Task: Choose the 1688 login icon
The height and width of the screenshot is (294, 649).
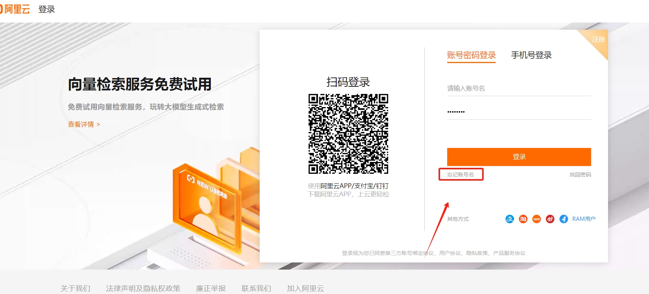Action: pyautogui.click(x=537, y=219)
